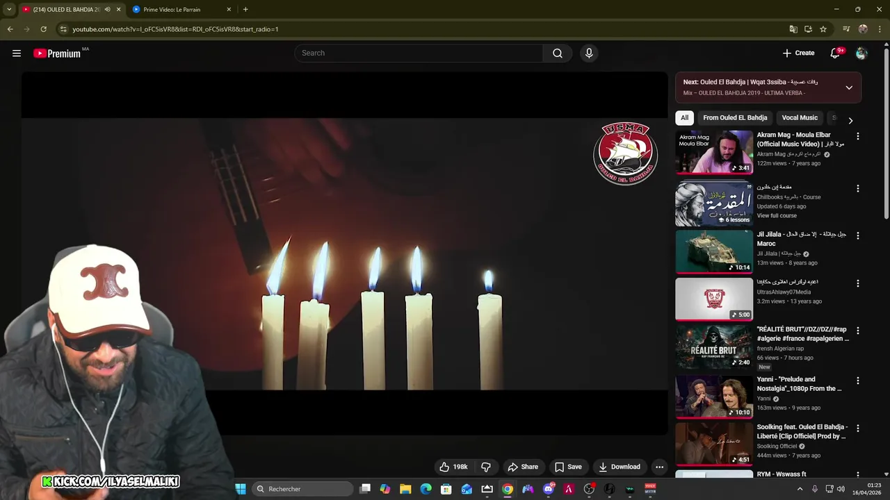This screenshot has height=500, width=890.
Task: Open Discord from taskbar
Action: pos(549,489)
